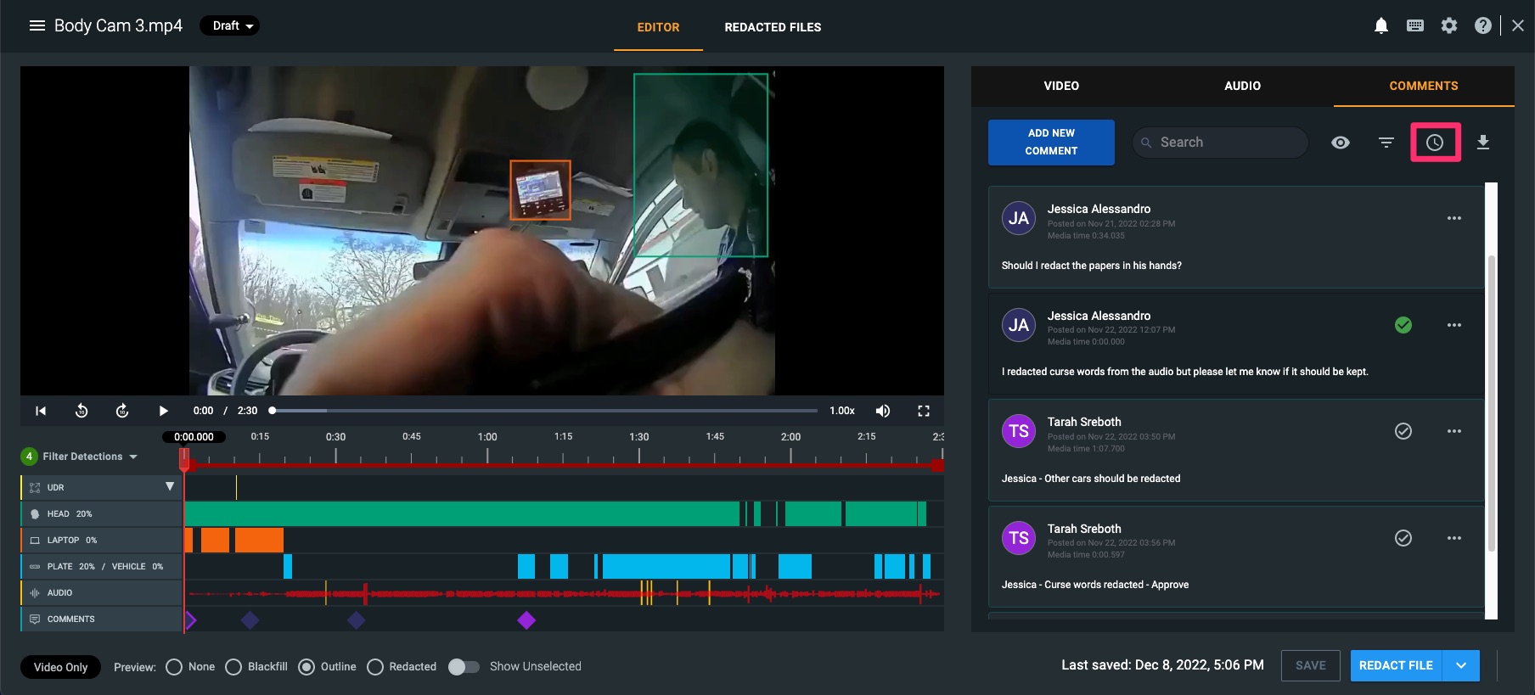Open settings gear icon
Image resolution: width=1535 pixels, height=695 pixels.
click(1449, 26)
